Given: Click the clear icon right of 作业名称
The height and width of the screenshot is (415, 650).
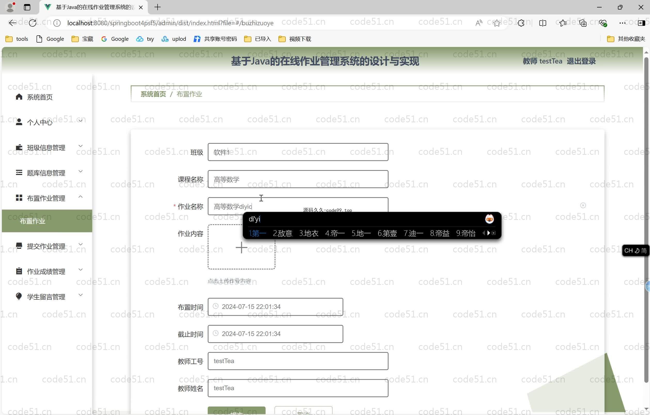Looking at the screenshot, I should (583, 205).
